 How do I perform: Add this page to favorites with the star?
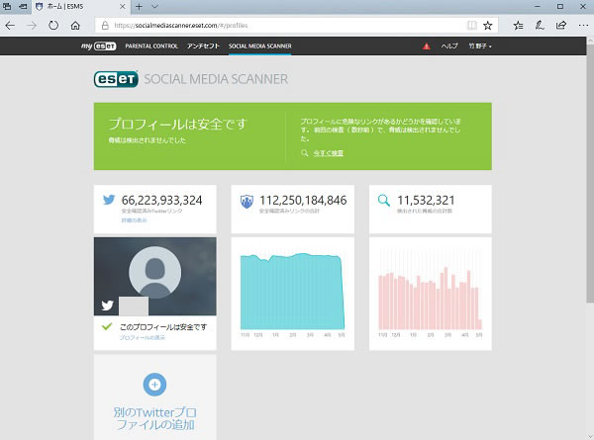click(x=487, y=26)
